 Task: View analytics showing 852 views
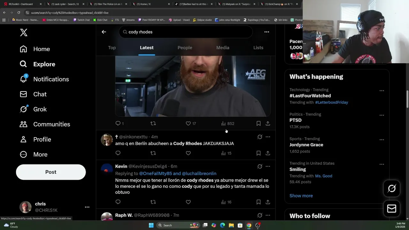point(228,123)
